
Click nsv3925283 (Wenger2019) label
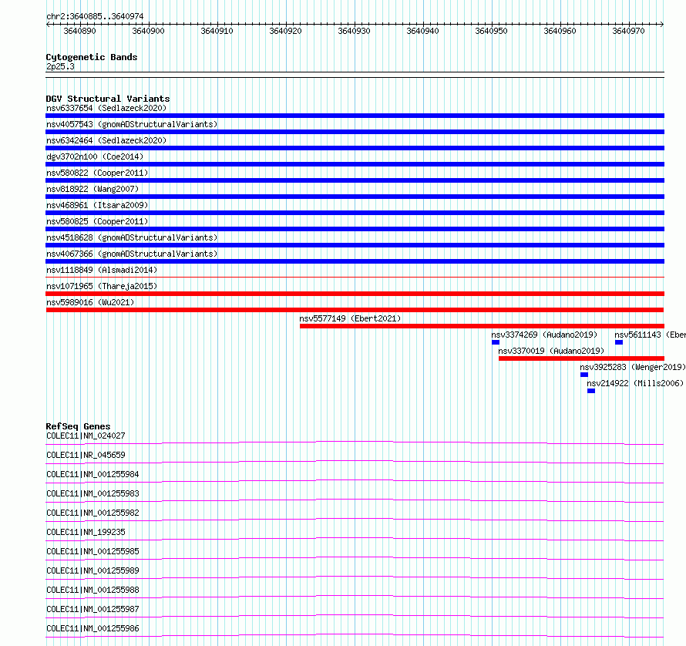(633, 367)
